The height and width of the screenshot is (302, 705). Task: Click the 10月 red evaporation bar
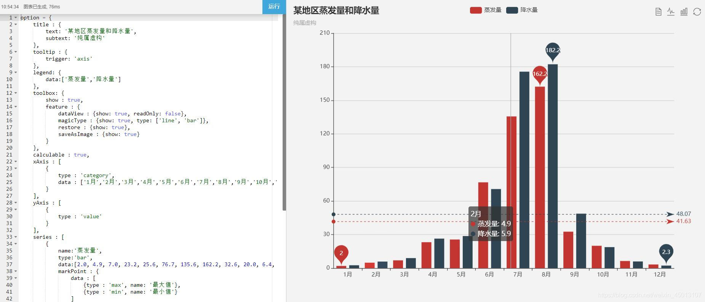[596, 257]
